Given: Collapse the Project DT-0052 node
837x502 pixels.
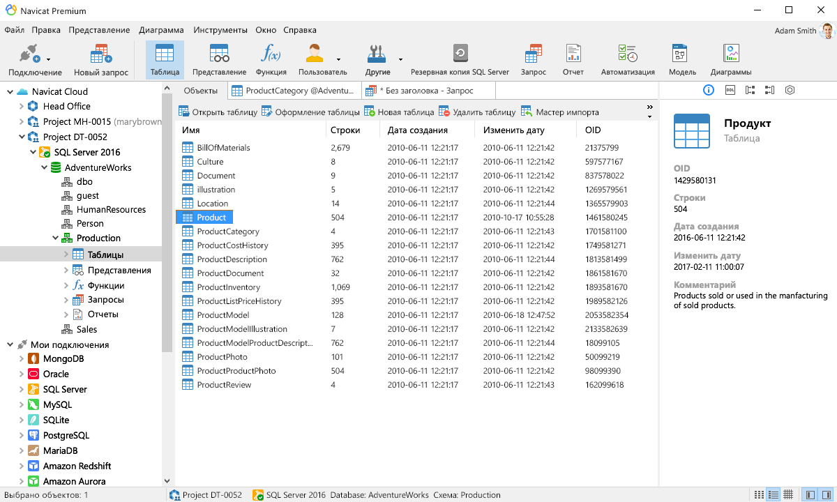Looking at the screenshot, I should click(x=21, y=137).
